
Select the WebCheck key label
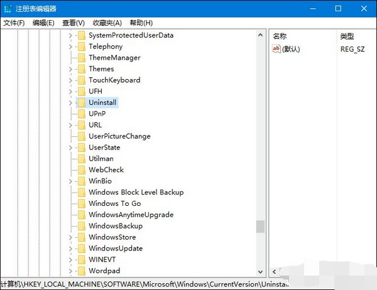click(106, 170)
